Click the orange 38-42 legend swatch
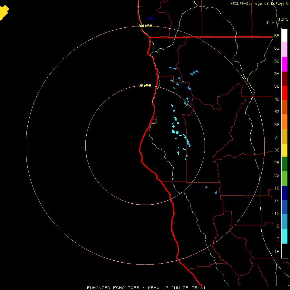 click(x=285, y=122)
